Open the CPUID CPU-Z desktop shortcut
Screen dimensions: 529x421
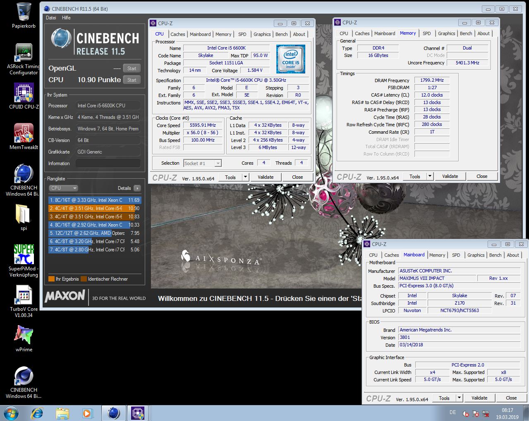click(24, 96)
